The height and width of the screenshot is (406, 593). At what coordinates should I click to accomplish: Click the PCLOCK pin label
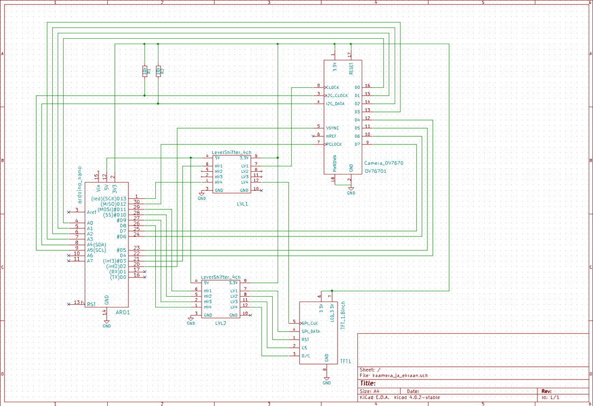(x=334, y=144)
